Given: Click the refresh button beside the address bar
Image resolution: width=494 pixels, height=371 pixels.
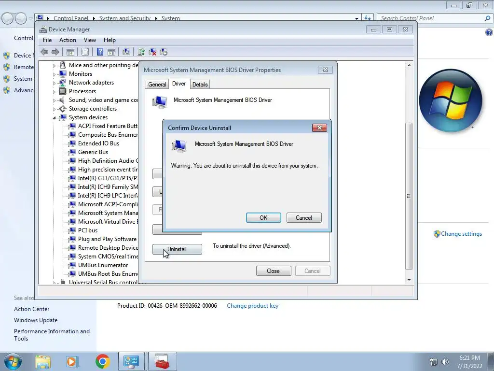Looking at the screenshot, I should (368, 18).
